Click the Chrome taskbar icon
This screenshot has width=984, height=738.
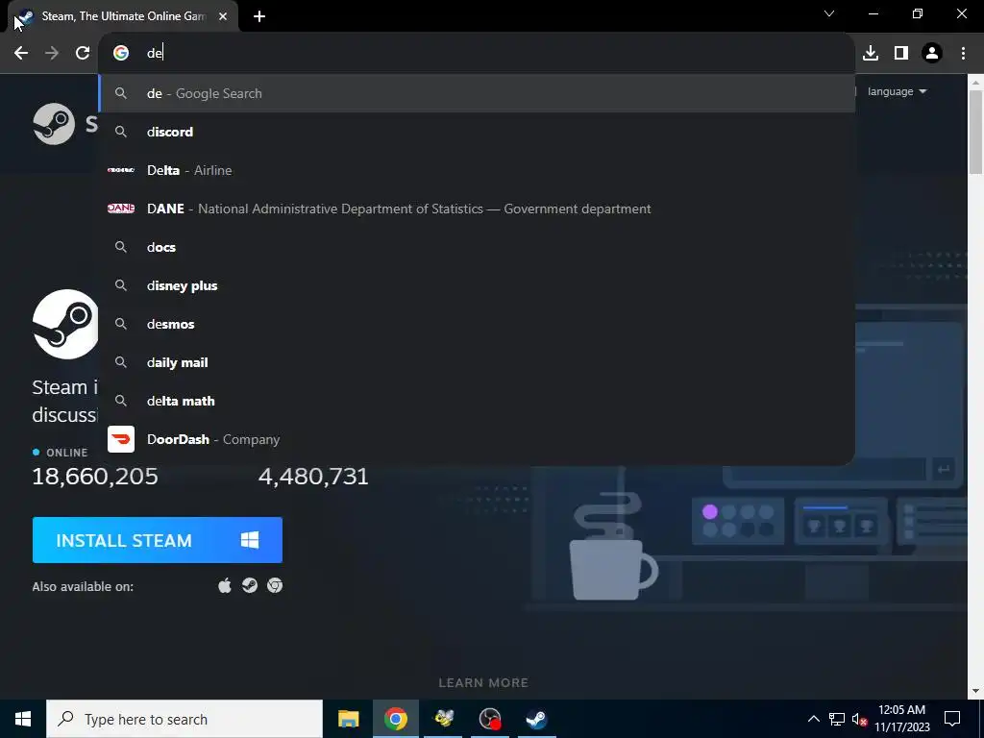tap(395, 719)
